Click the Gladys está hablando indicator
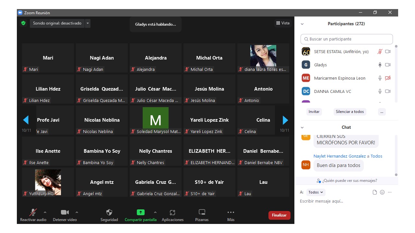The width and height of the screenshot is (415, 233). (x=156, y=24)
